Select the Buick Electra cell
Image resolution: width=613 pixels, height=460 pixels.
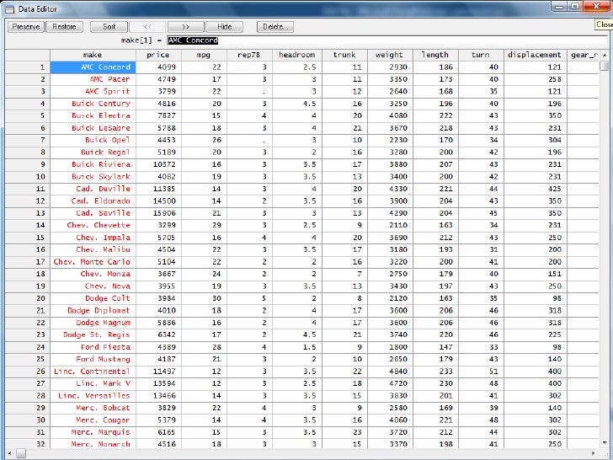[x=93, y=115]
